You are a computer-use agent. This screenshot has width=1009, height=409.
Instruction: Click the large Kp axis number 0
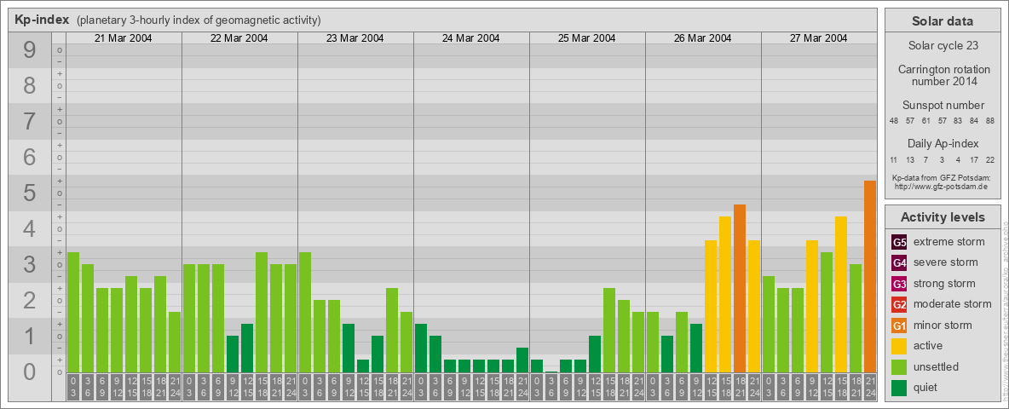click(x=29, y=372)
